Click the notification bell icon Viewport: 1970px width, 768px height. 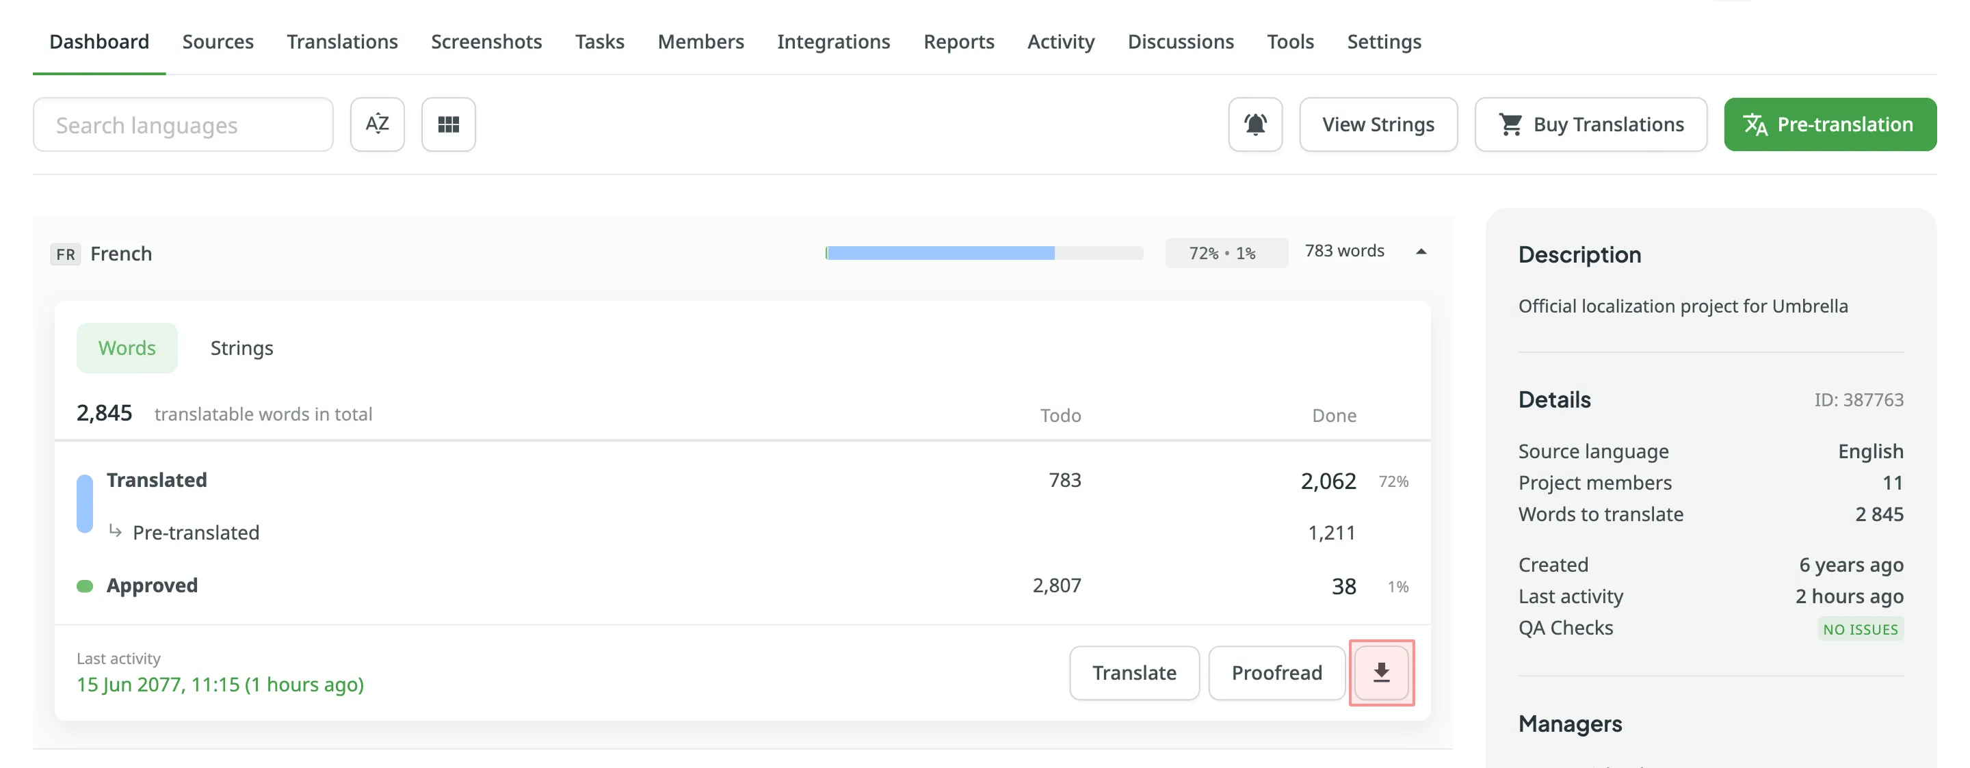pyautogui.click(x=1255, y=124)
